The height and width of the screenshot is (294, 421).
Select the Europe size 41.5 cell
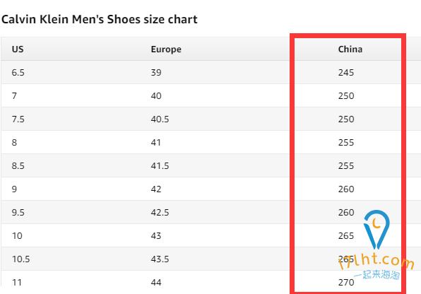click(160, 166)
